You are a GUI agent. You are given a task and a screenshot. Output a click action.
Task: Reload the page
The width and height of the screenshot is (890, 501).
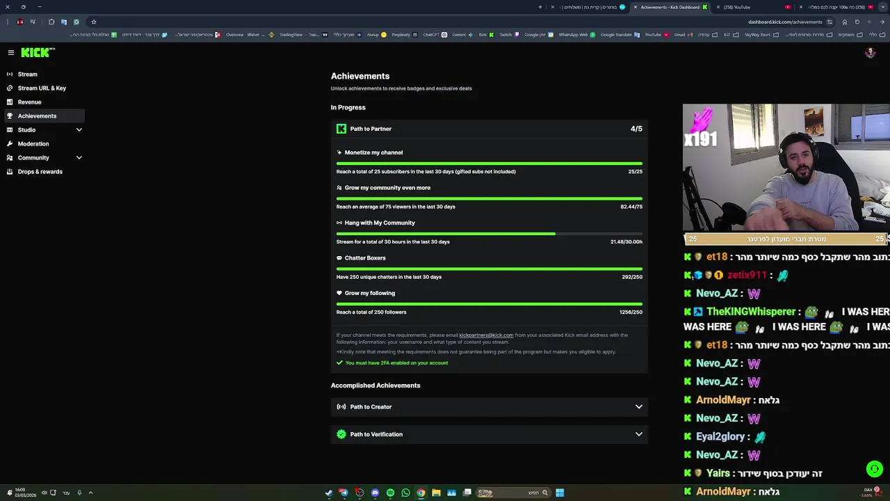tap(857, 22)
